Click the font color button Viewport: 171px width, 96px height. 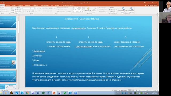point(40,11)
